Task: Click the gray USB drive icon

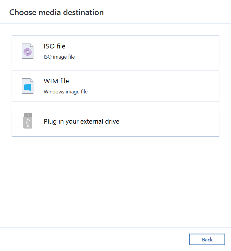Action: click(28, 121)
